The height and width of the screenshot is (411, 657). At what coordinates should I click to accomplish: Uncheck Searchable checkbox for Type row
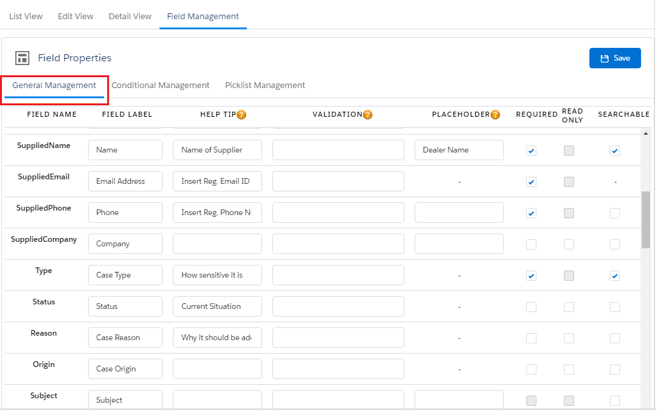click(614, 276)
